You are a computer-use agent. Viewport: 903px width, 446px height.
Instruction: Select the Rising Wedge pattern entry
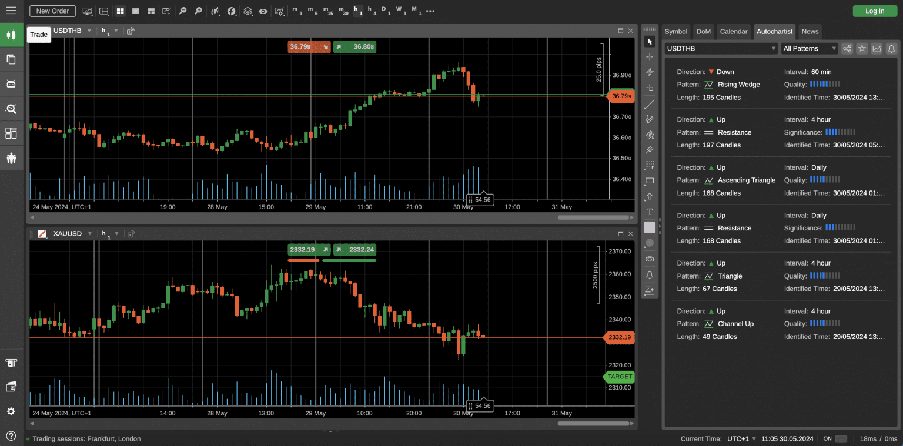coord(780,85)
